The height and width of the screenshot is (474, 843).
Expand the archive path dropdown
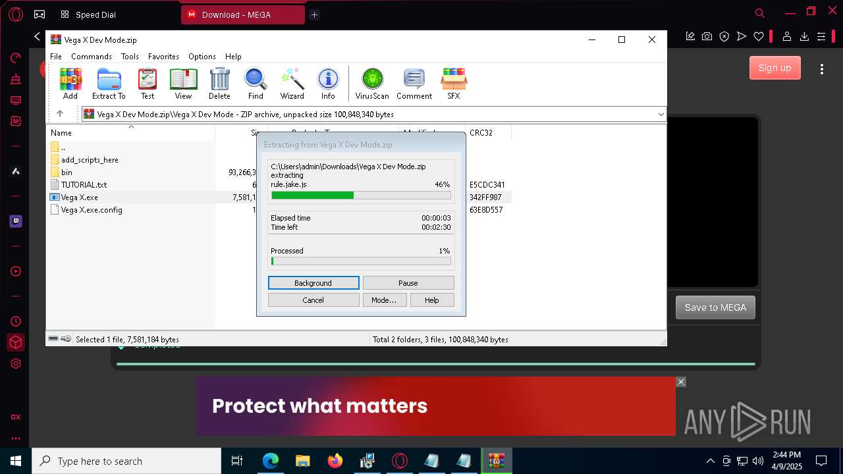(x=661, y=115)
